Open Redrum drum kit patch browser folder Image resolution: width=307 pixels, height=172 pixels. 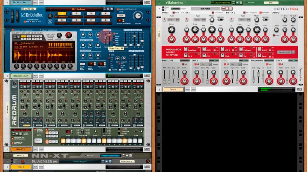17,133
